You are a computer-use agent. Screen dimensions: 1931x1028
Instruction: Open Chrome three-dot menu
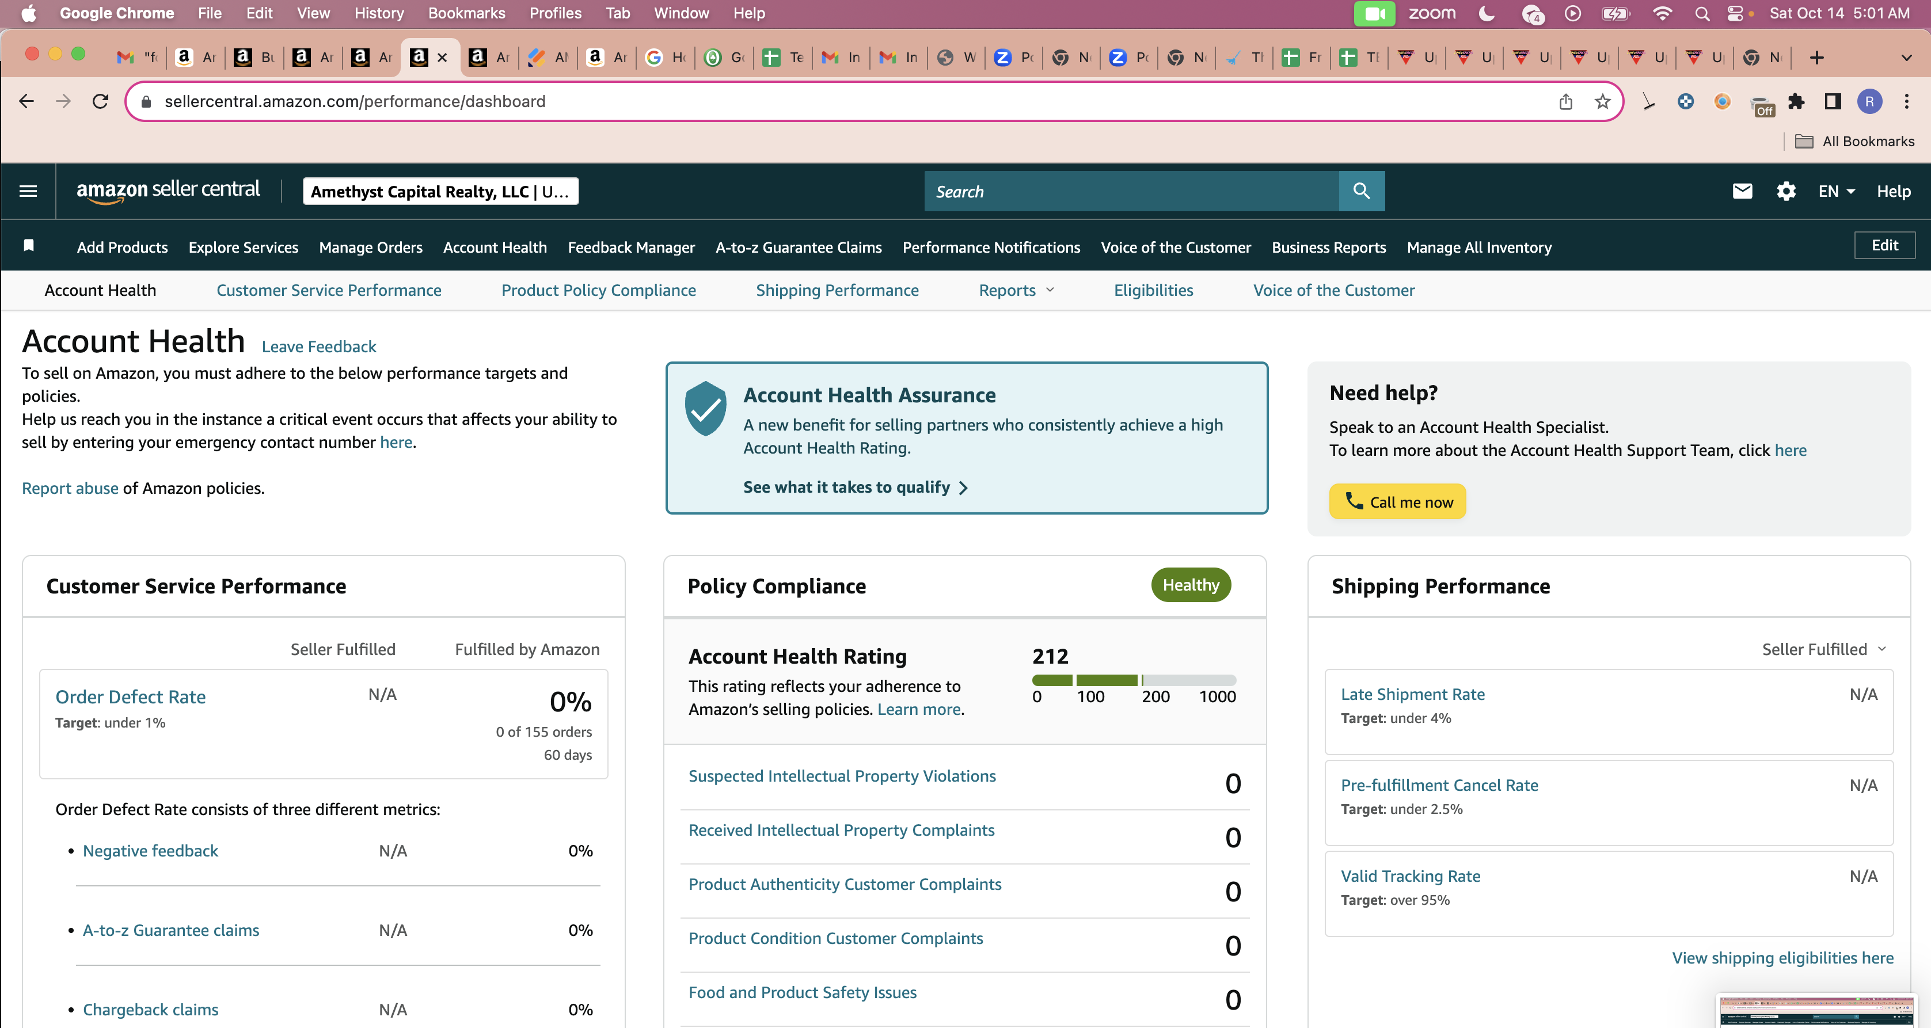coord(1907,101)
